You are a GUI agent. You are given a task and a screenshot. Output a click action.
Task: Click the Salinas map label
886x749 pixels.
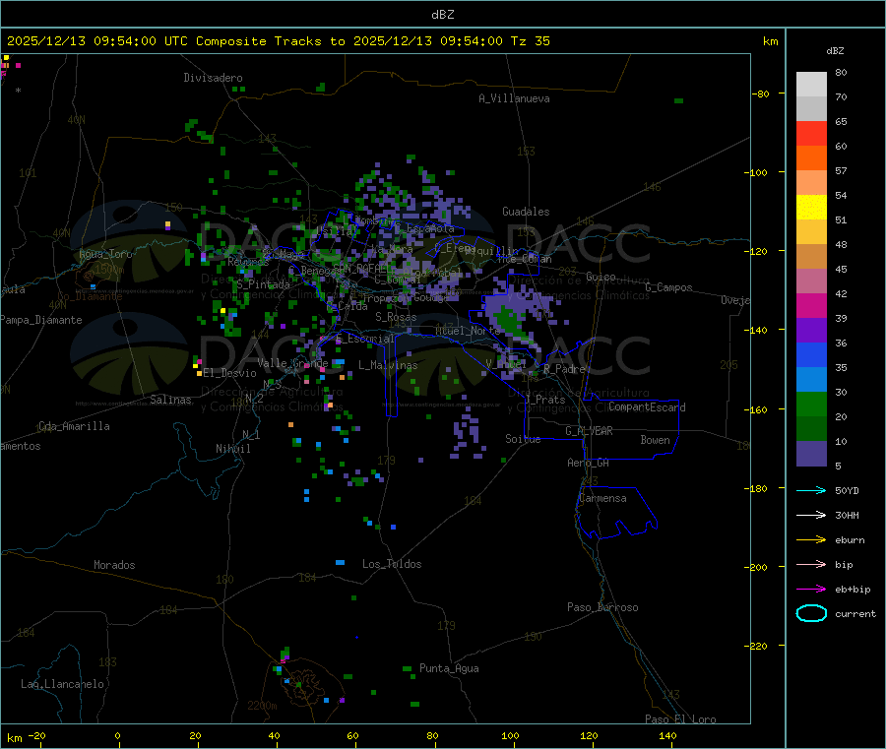pyautogui.click(x=170, y=400)
